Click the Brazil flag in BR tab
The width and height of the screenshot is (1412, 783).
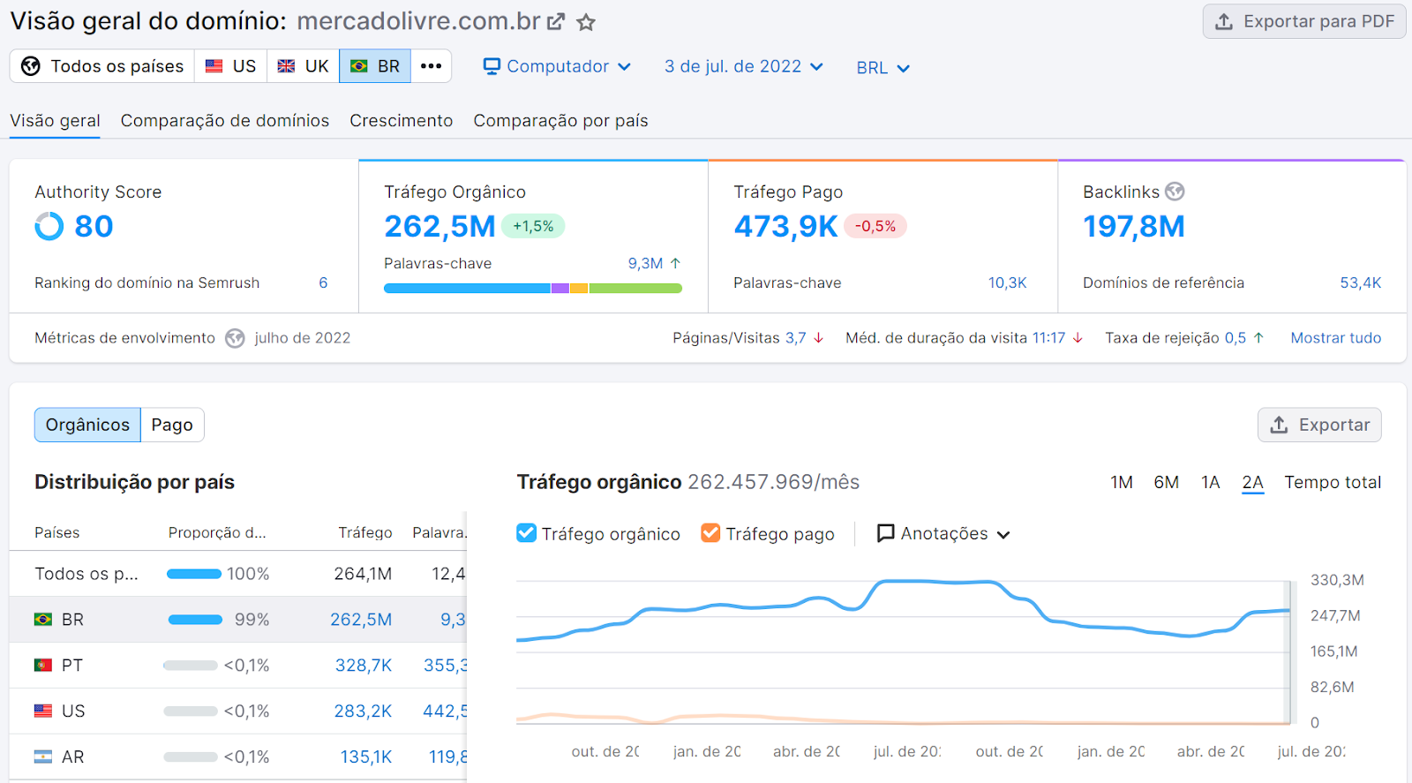[359, 66]
